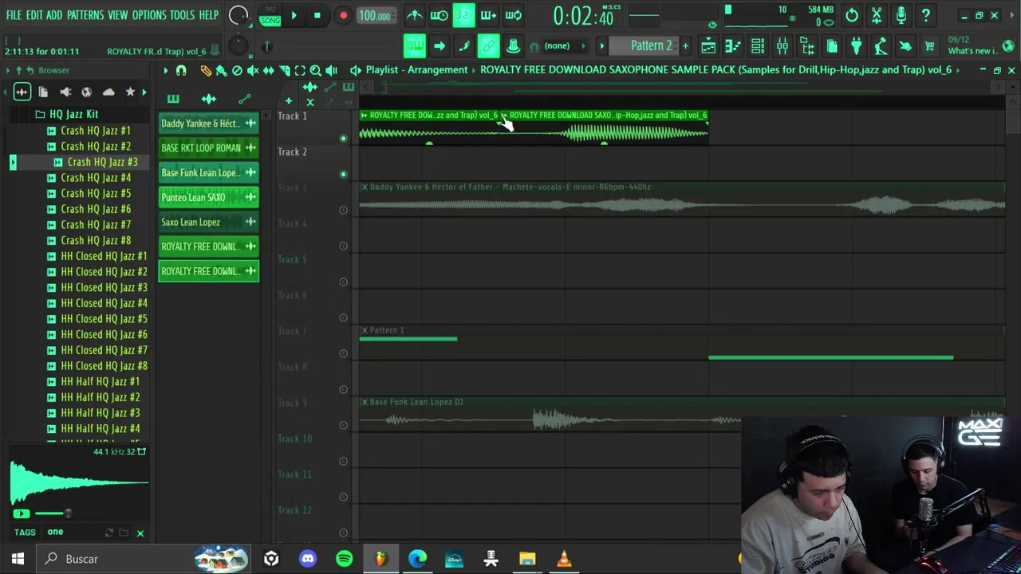The height and width of the screenshot is (574, 1021).
Task: Choose the Select tool in Playlist toolbar
Action: [x=300, y=70]
